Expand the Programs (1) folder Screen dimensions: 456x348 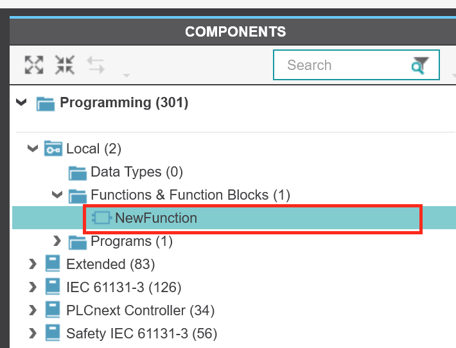[57, 241]
